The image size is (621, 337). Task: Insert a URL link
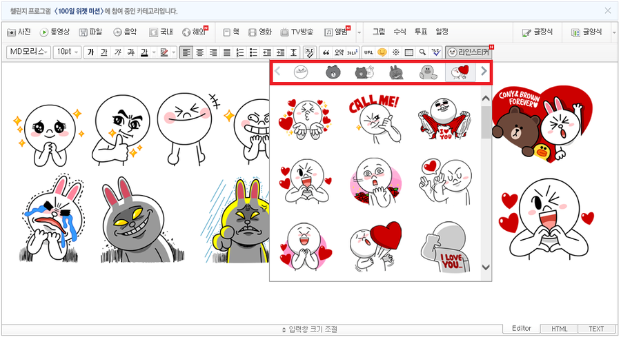(x=368, y=52)
